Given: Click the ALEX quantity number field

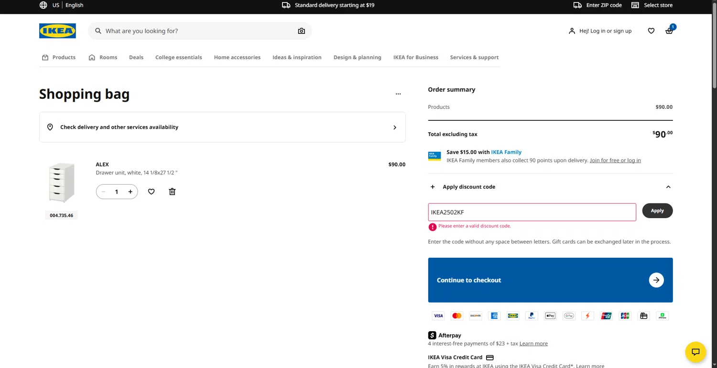Looking at the screenshot, I should tap(116, 191).
